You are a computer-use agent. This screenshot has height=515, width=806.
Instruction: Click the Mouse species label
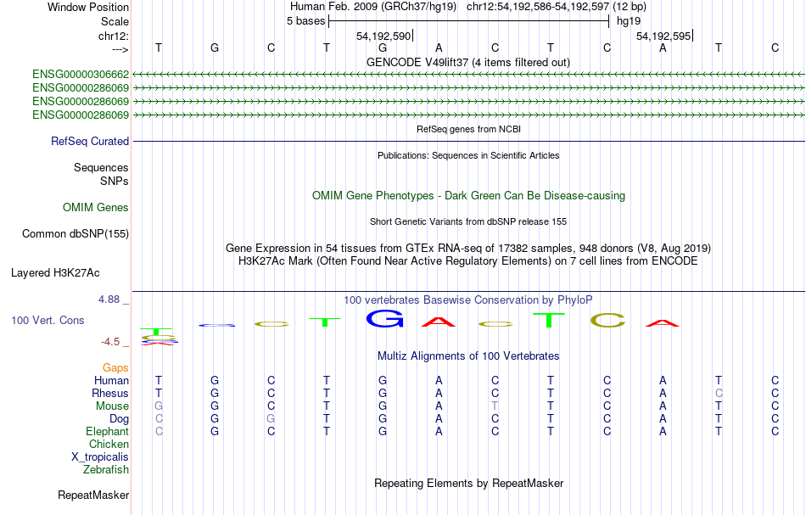tap(112, 406)
